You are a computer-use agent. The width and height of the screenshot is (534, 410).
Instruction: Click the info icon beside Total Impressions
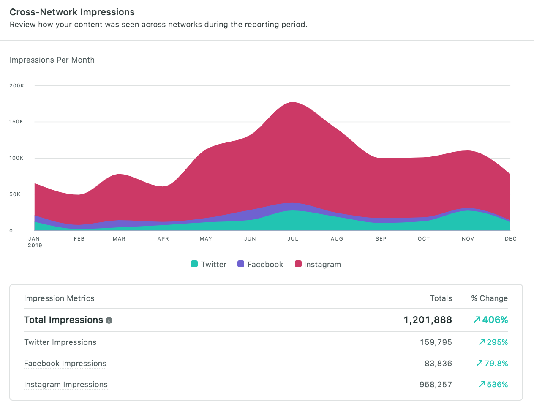pos(109,320)
